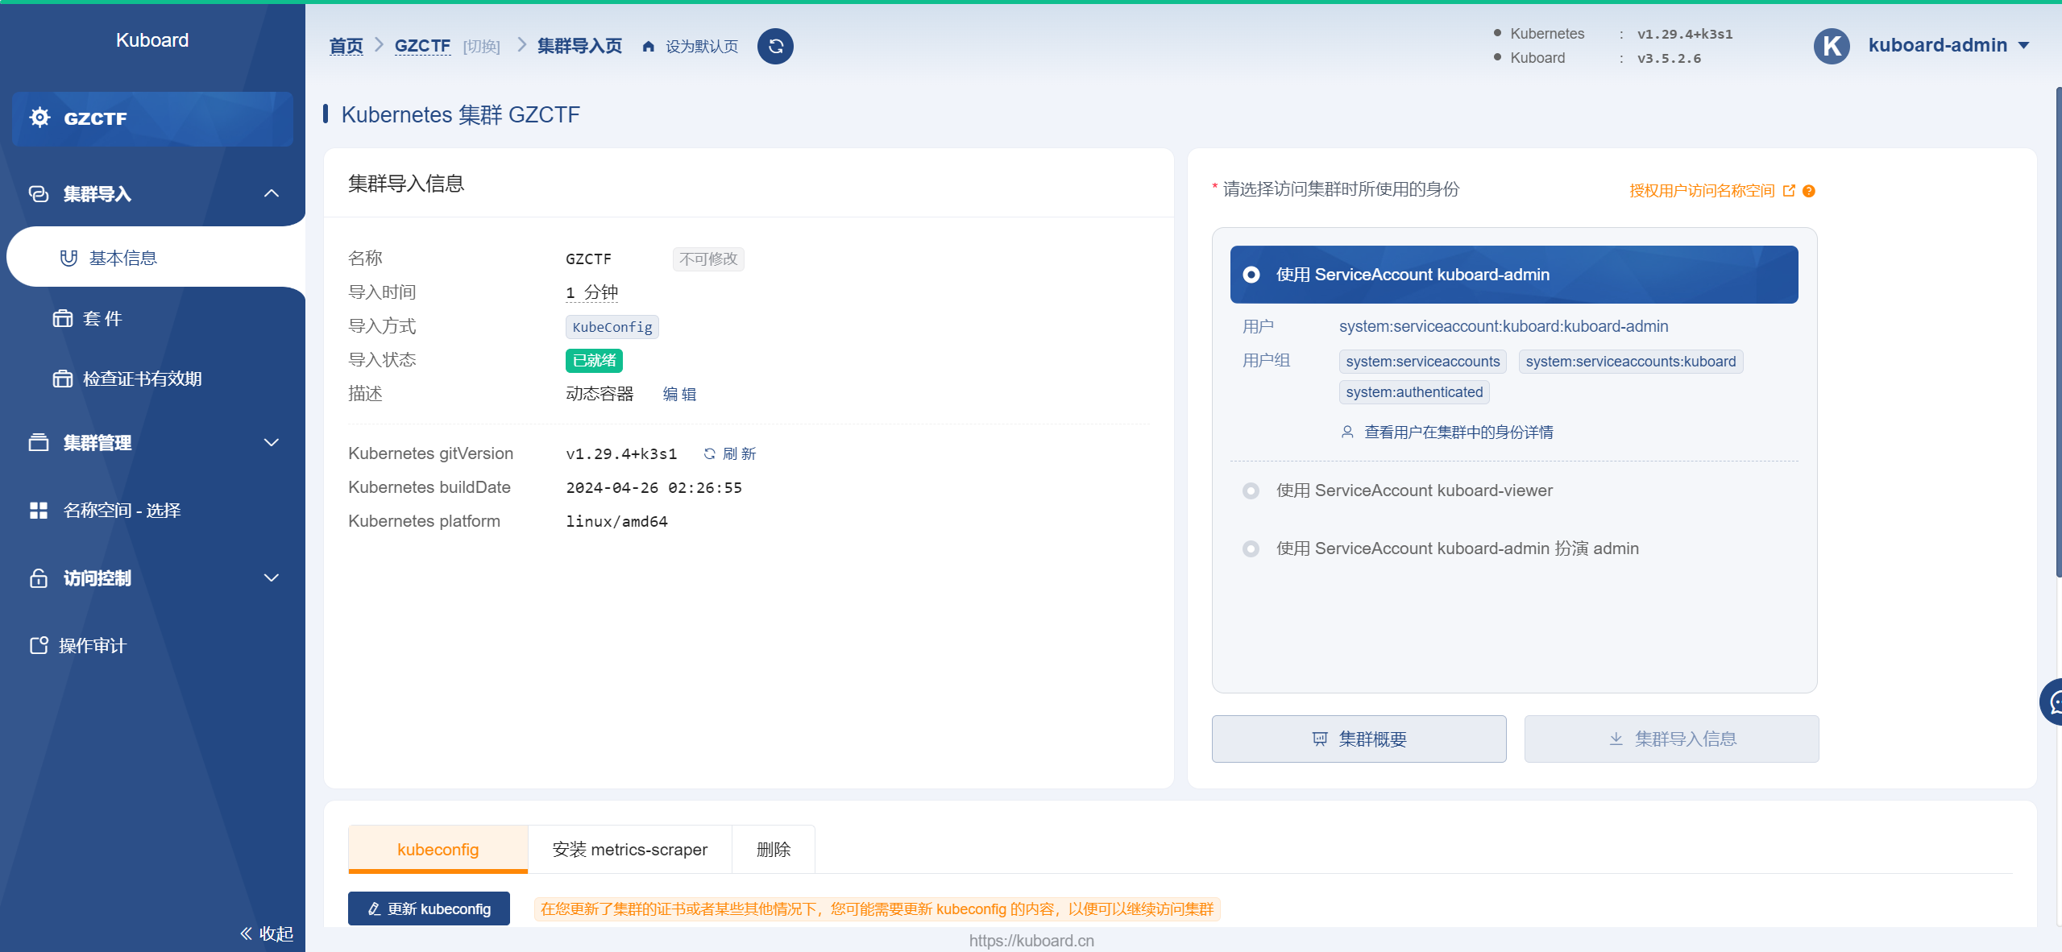Click the orange help question mark icon
The height and width of the screenshot is (952, 2062).
(x=1808, y=191)
